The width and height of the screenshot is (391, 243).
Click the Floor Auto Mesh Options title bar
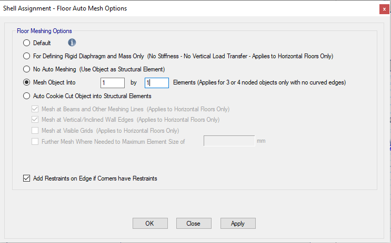click(158, 8)
